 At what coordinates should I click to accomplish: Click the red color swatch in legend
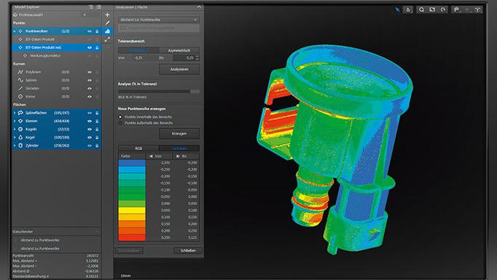click(x=132, y=237)
